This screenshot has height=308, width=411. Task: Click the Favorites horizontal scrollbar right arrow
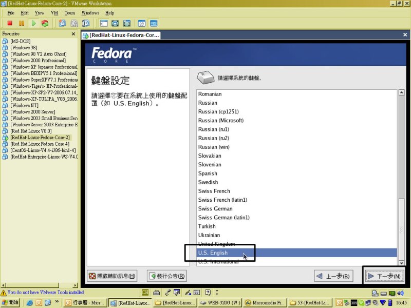pos(76,285)
